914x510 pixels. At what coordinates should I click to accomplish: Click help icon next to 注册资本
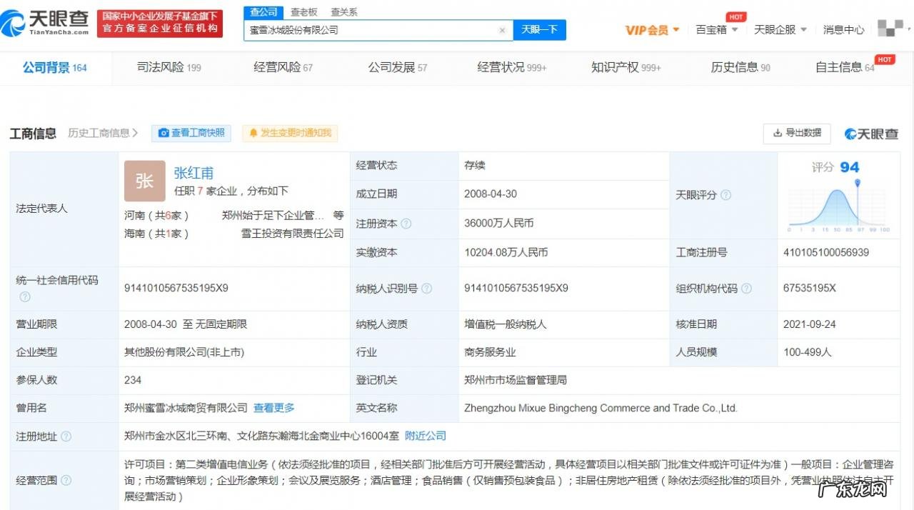pyautogui.click(x=406, y=224)
